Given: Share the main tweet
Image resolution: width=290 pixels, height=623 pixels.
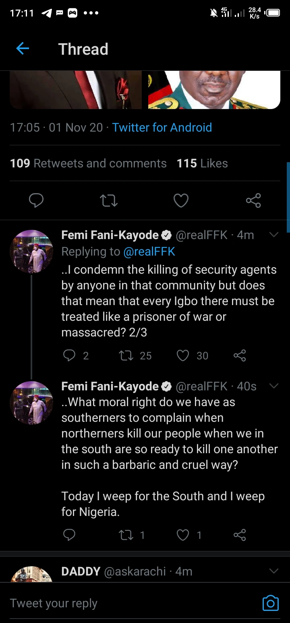Looking at the screenshot, I should [x=253, y=200].
